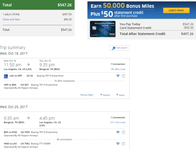
Task: Click the 21h 10m total duration link
Action: pos(118,122)
